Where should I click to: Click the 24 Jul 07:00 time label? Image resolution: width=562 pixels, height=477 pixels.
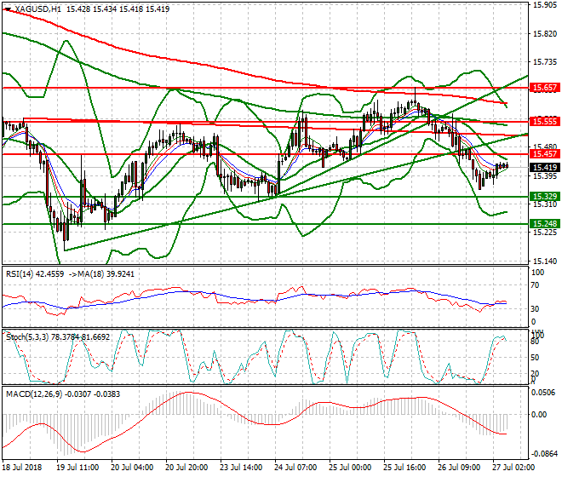295,468
